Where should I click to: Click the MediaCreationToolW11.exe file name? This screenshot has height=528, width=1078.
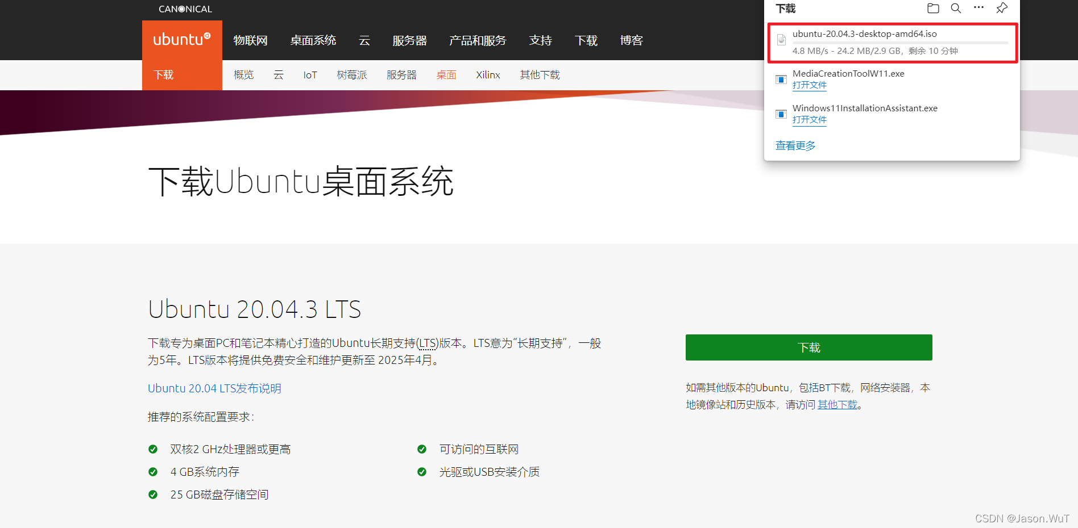coord(848,73)
